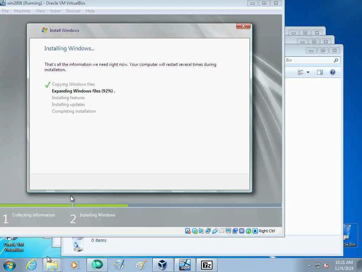This screenshot has height=272, width=362.
Task: Click the green swirl application icon on taskbar
Action: 97,265
